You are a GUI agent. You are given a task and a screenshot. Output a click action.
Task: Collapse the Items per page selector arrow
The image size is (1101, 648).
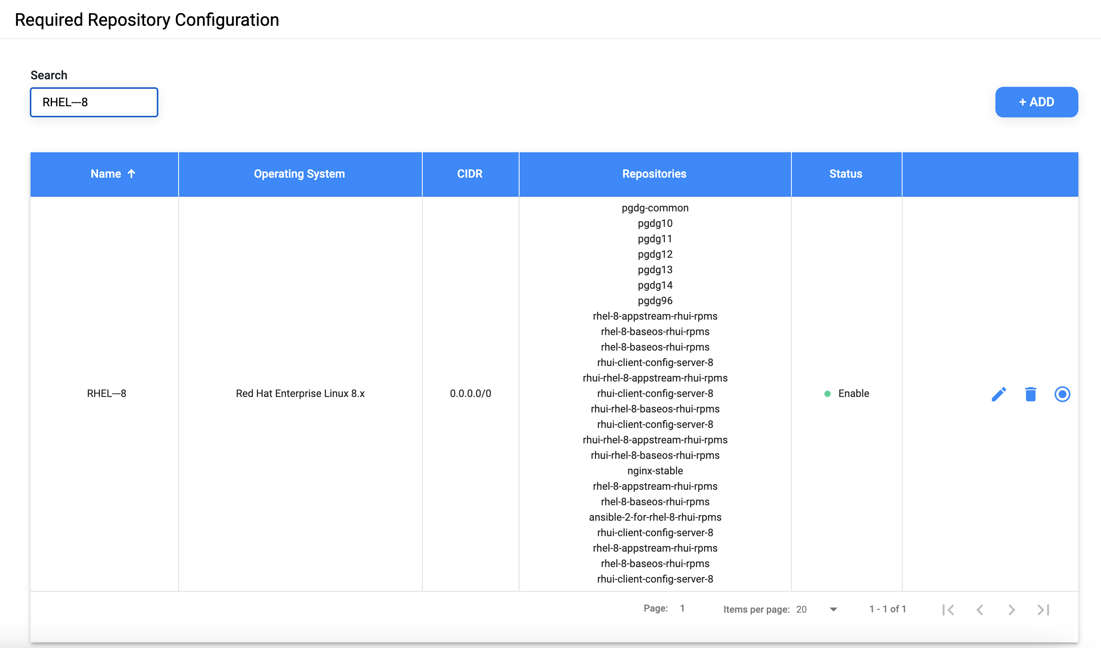[x=833, y=609]
